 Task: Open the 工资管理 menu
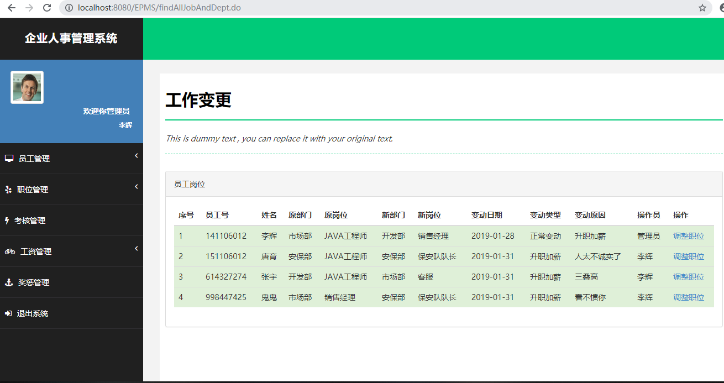tap(71, 251)
